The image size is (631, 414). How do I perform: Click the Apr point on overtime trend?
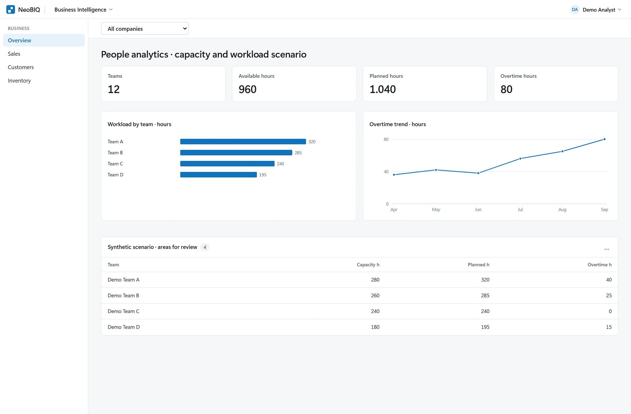tap(394, 175)
